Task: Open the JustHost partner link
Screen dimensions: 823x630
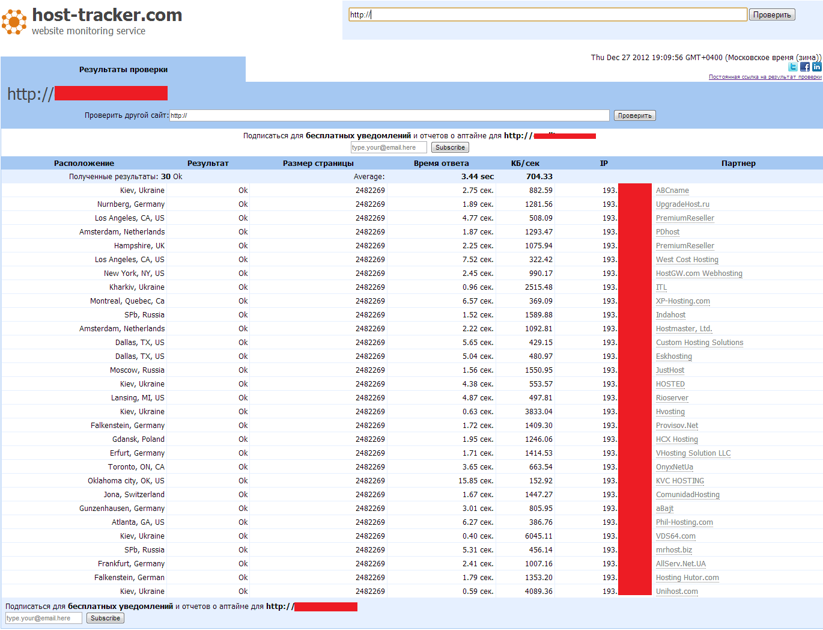Action: (x=670, y=370)
